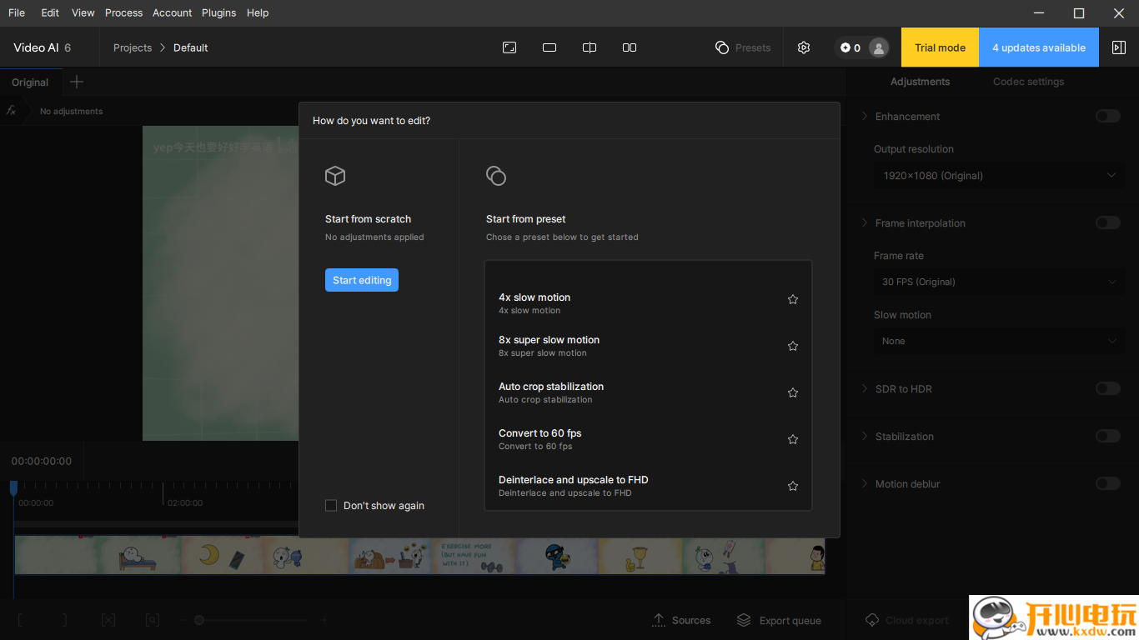Collapse the right side panel
The image size is (1139, 640).
pyautogui.click(x=1119, y=47)
